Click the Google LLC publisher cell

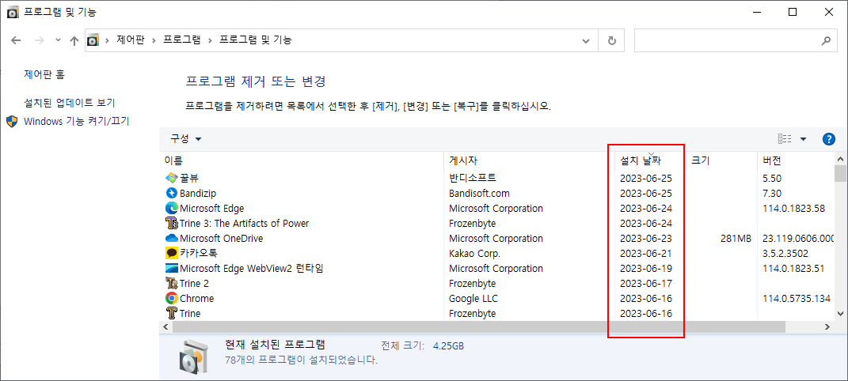point(473,299)
